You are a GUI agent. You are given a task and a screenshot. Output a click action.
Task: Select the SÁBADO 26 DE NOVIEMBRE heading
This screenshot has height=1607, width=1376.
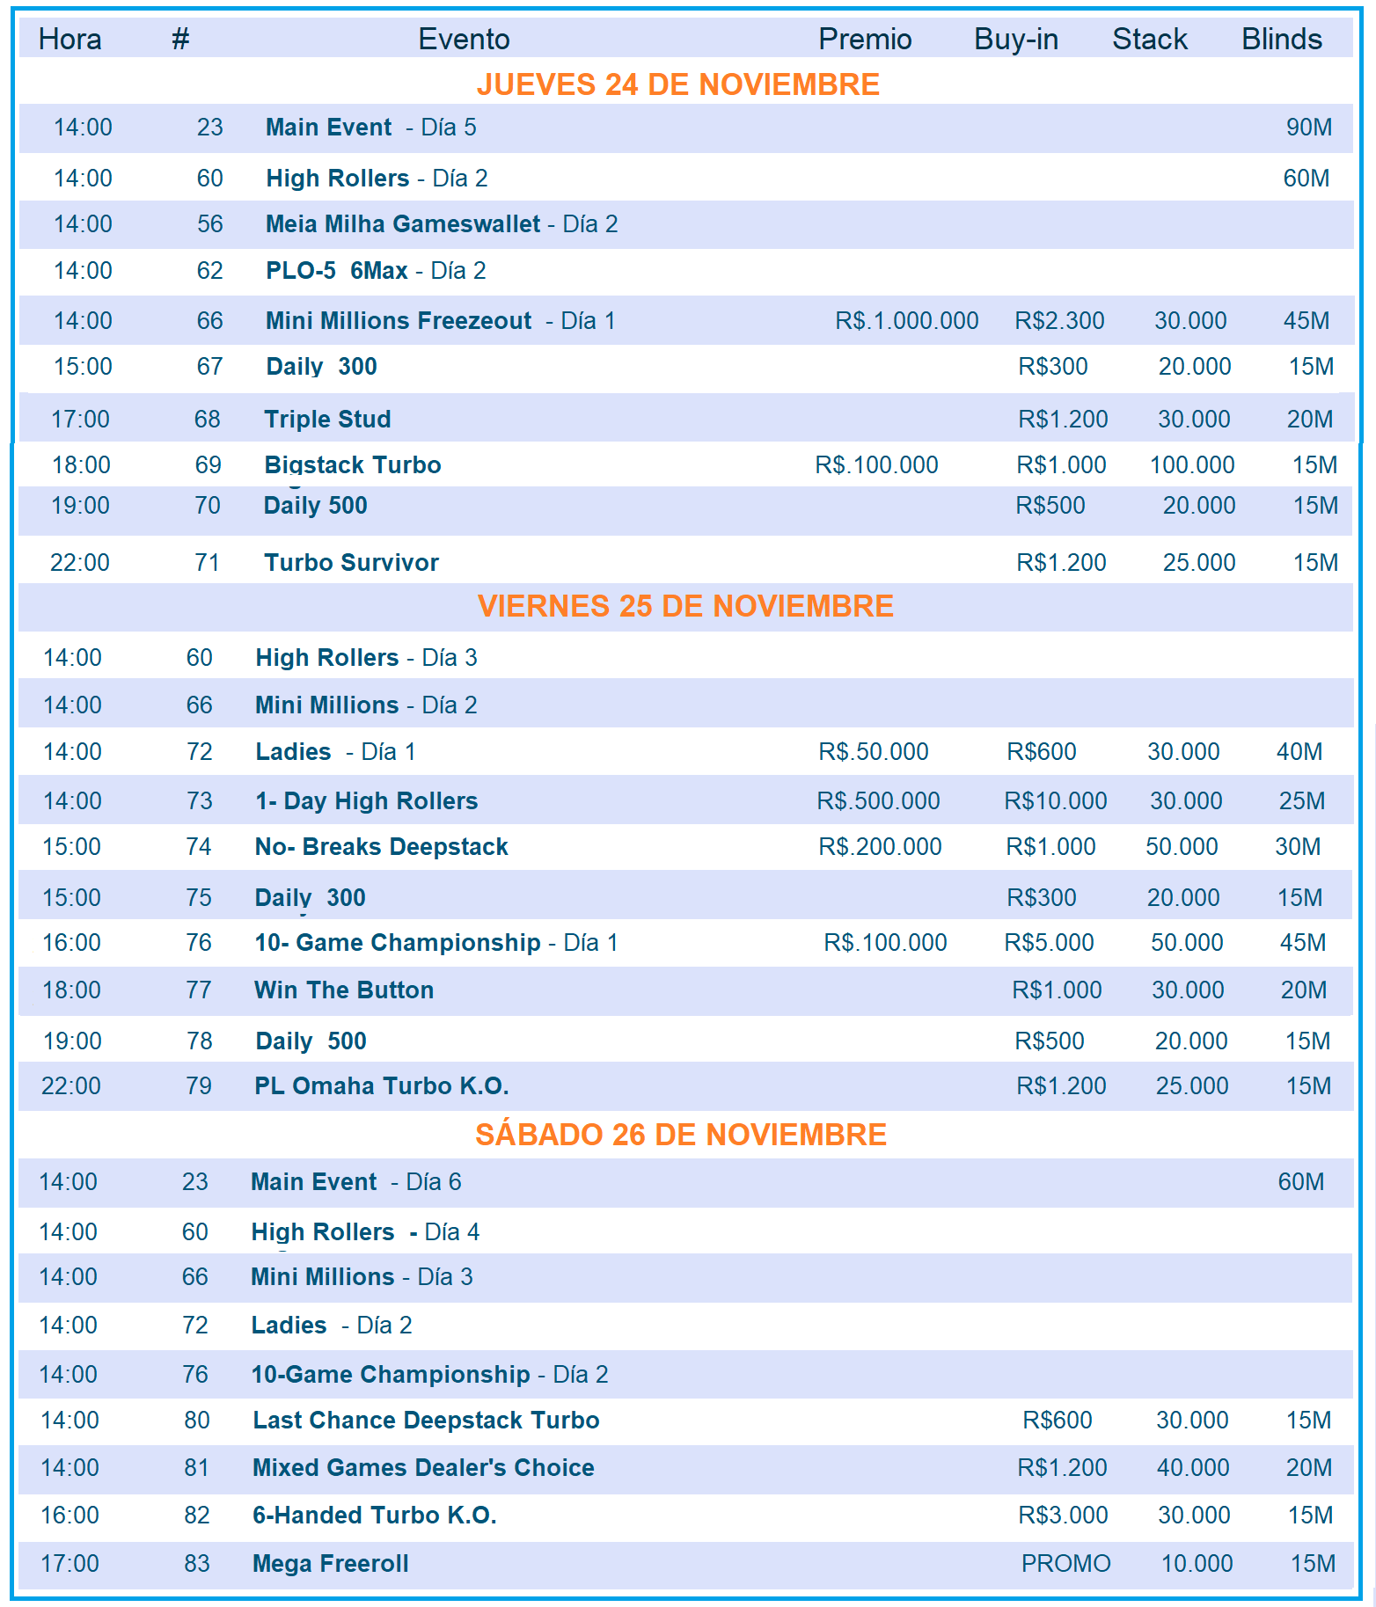point(681,1135)
